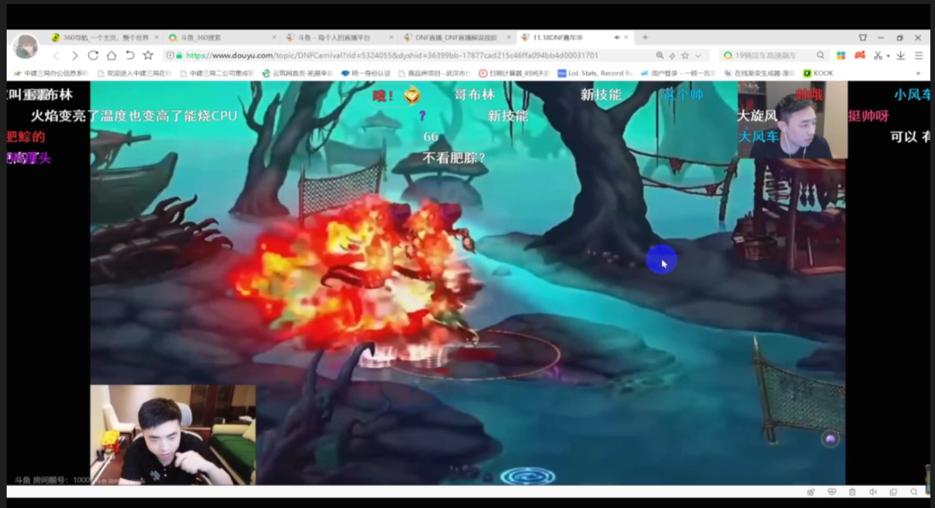935x508 pixels.
Task: Reload the douyu page
Action: [x=93, y=55]
